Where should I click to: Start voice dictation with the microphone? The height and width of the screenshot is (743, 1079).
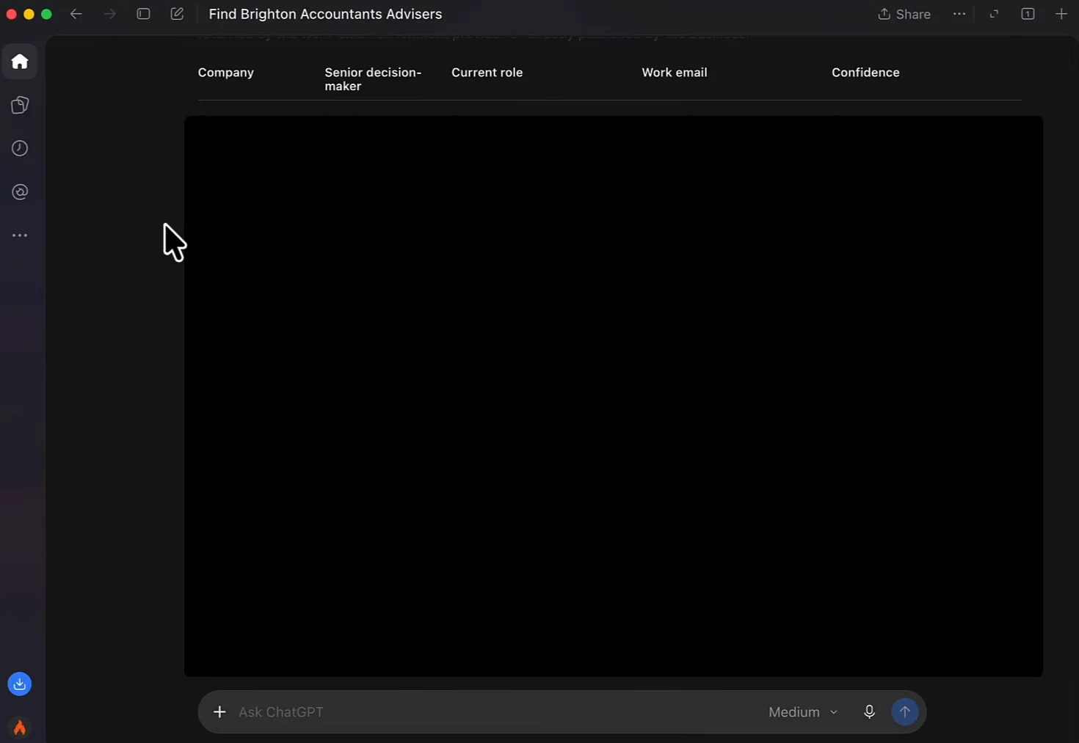tap(869, 712)
